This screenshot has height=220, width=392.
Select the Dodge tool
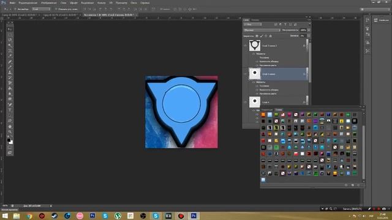(x=10, y=99)
